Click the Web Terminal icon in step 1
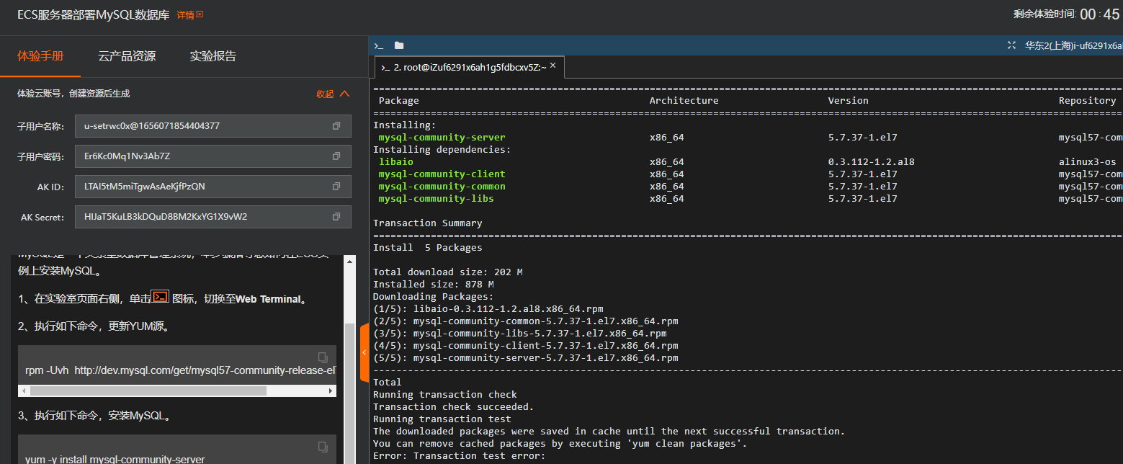The width and height of the screenshot is (1123, 464). (160, 298)
